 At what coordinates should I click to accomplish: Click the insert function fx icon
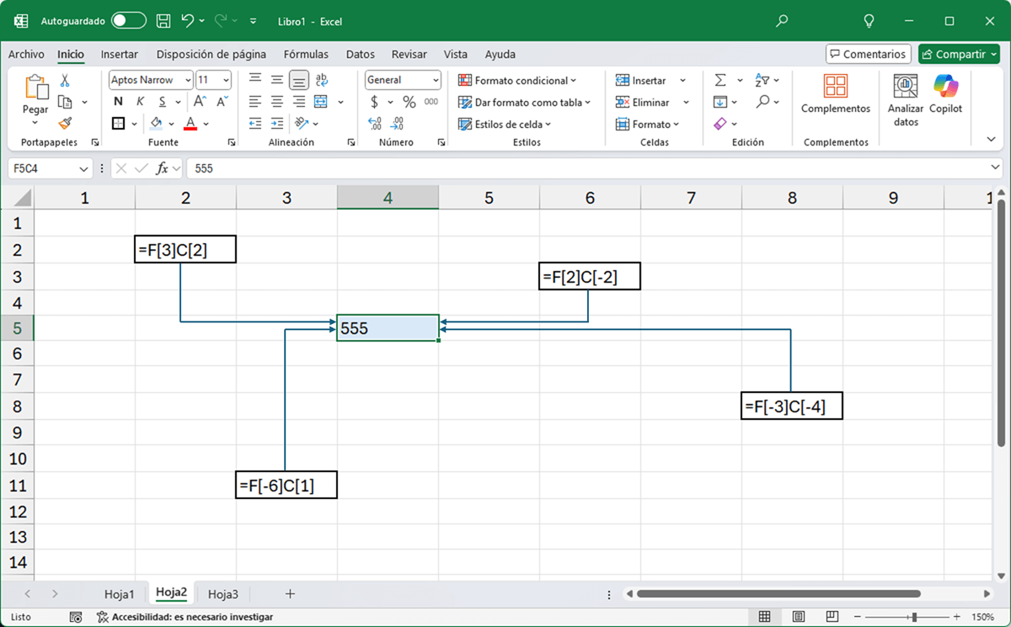(x=163, y=168)
